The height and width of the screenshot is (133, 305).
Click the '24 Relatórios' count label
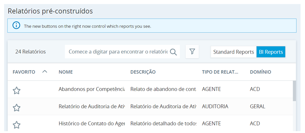click(x=30, y=52)
